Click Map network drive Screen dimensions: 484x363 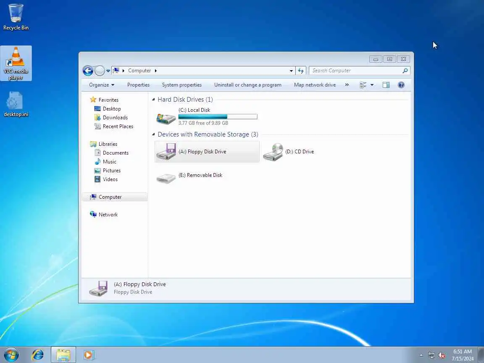click(315, 85)
